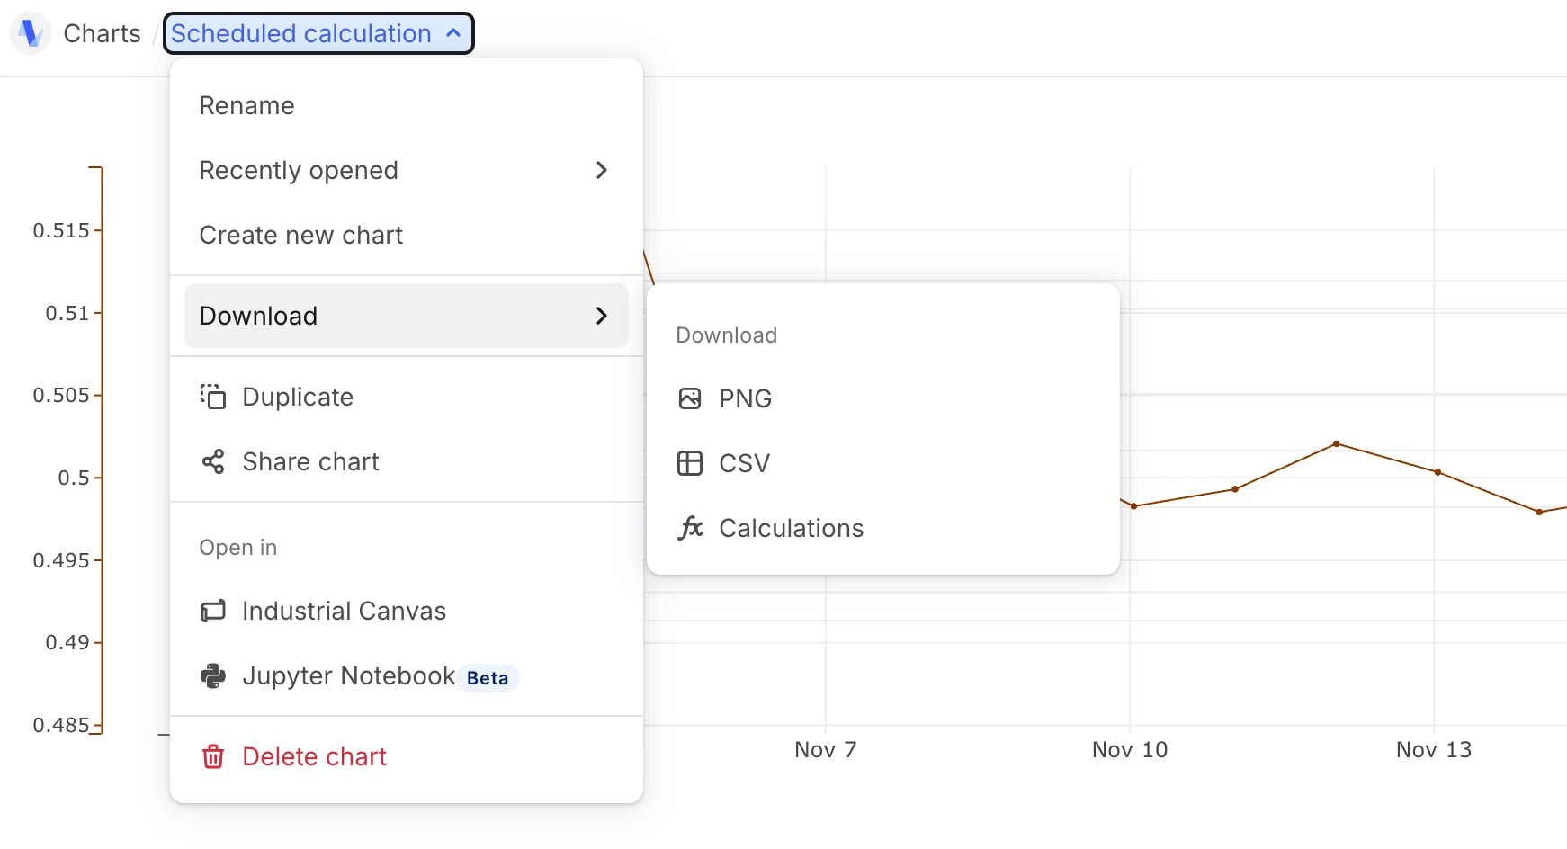Click the Share chart icon
The height and width of the screenshot is (849, 1567).
(213, 461)
